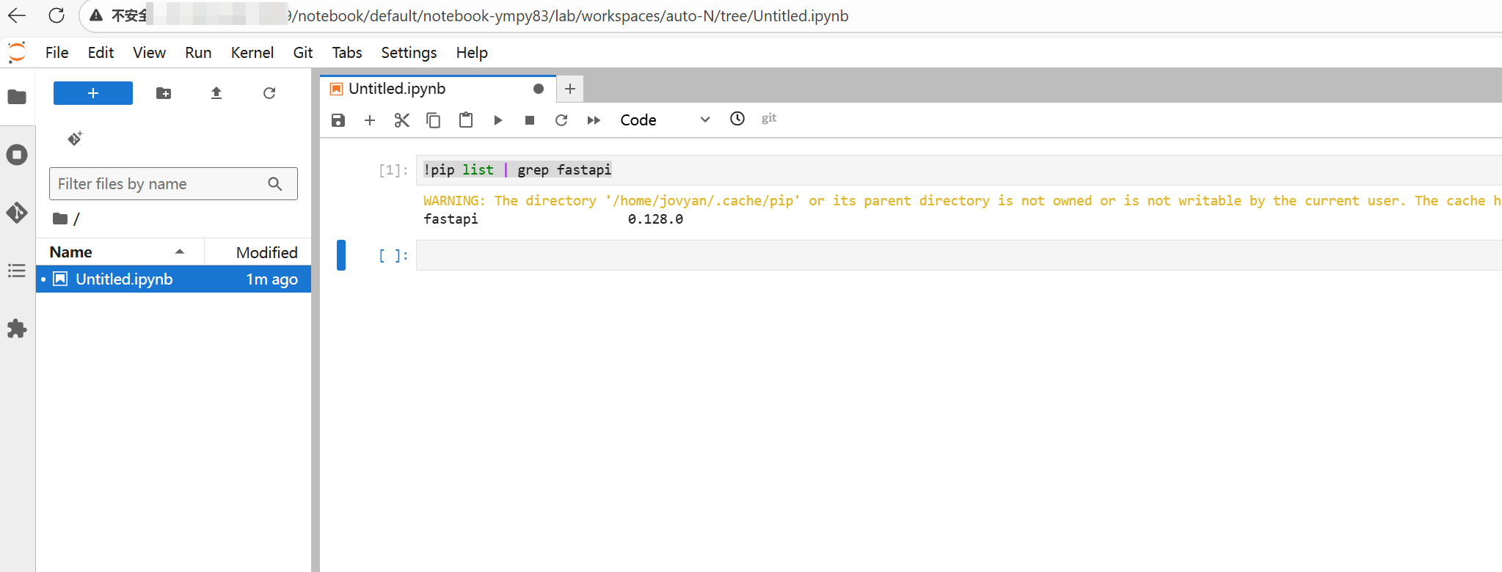Select Untitled.ipynb in the file list
This screenshot has height=572, width=1502.
point(124,279)
